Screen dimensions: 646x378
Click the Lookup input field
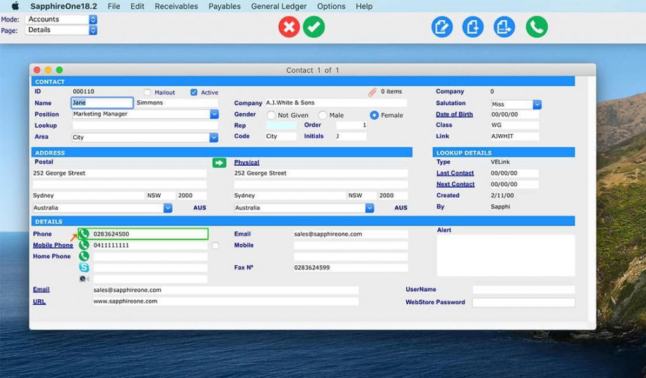pos(146,125)
